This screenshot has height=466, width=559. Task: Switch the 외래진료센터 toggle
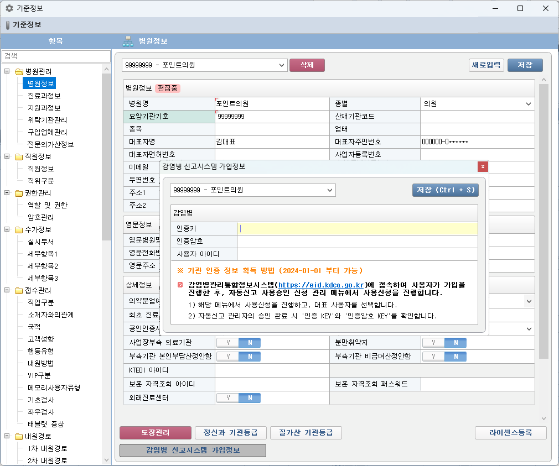tap(238, 398)
